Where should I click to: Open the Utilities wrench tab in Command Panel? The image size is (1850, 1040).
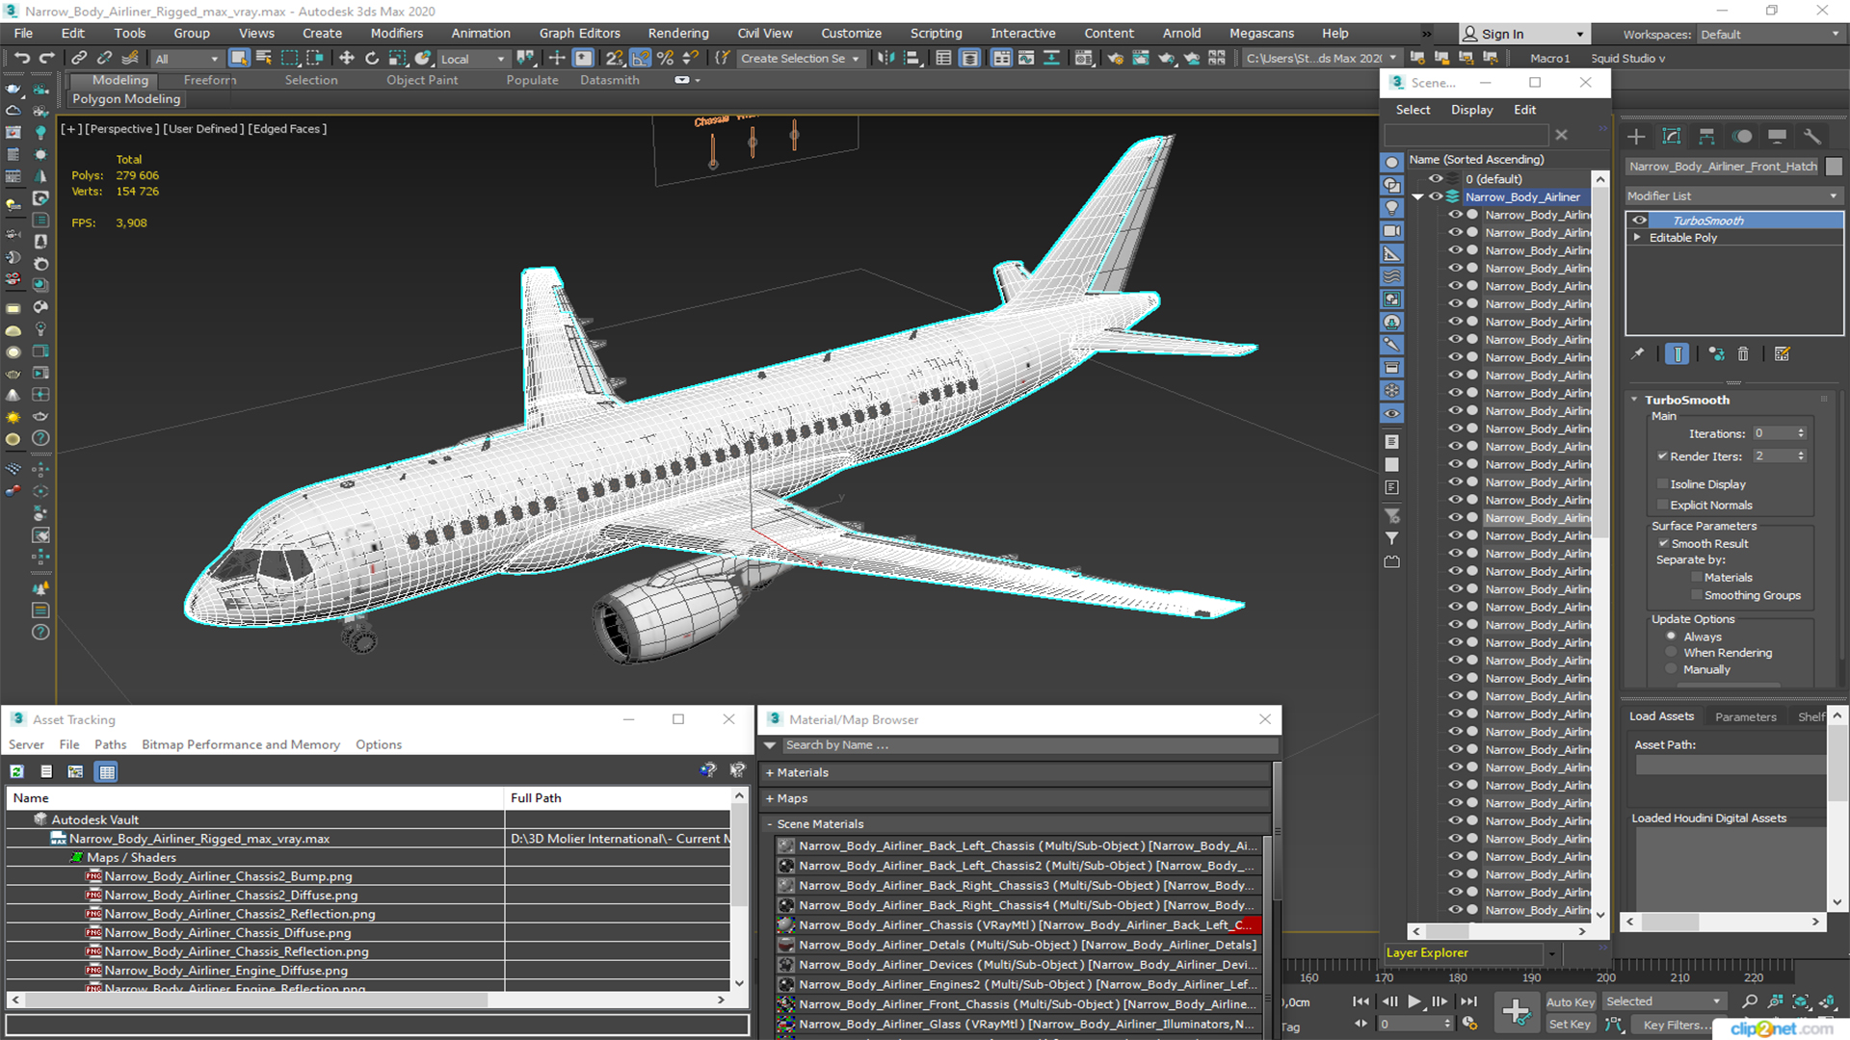(1812, 136)
